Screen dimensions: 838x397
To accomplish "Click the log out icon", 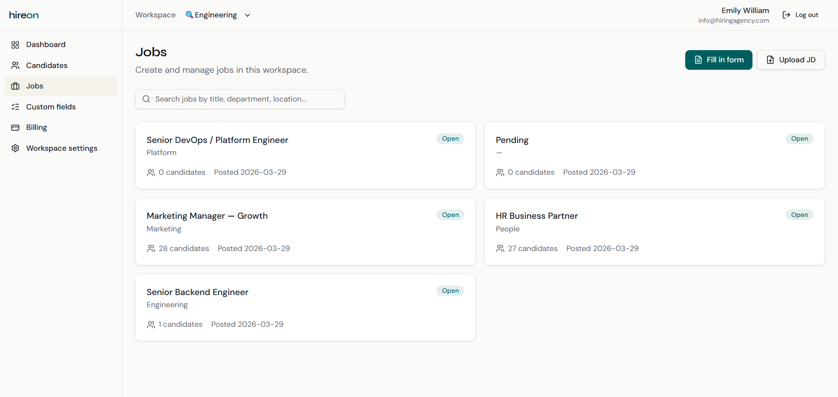I will 786,14.
